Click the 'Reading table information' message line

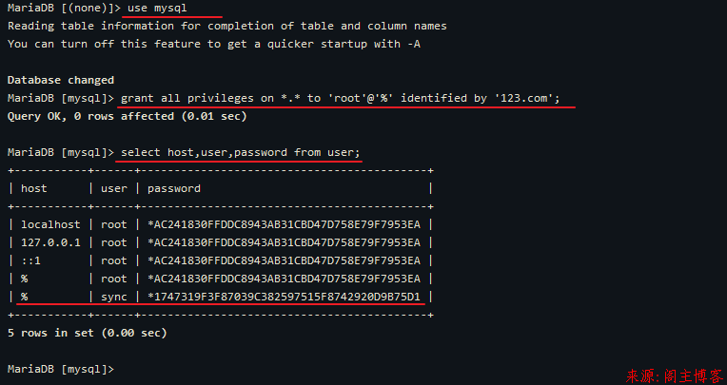pos(227,26)
